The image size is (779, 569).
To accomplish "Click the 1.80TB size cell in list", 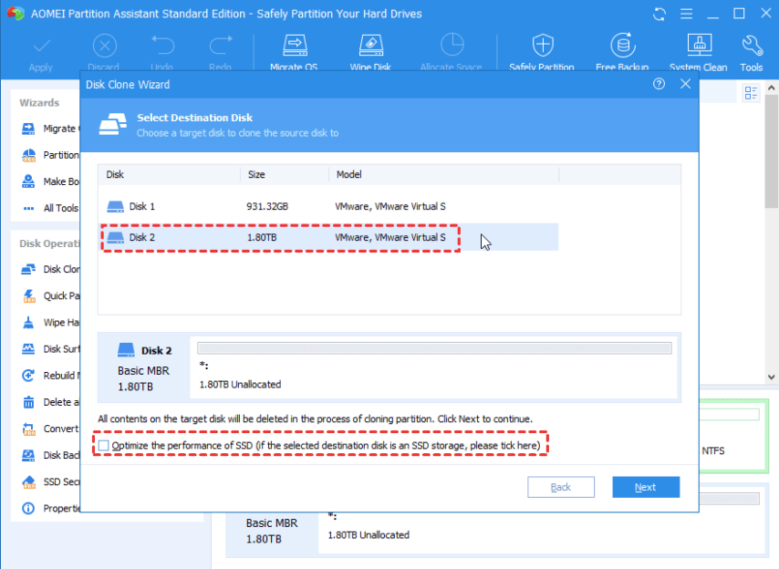I will pos(262,237).
